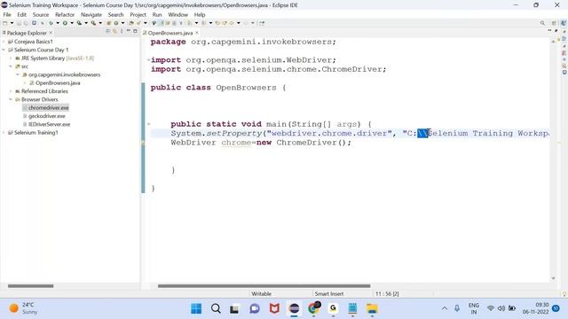Open File Explorer from the taskbar

(372, 309)
